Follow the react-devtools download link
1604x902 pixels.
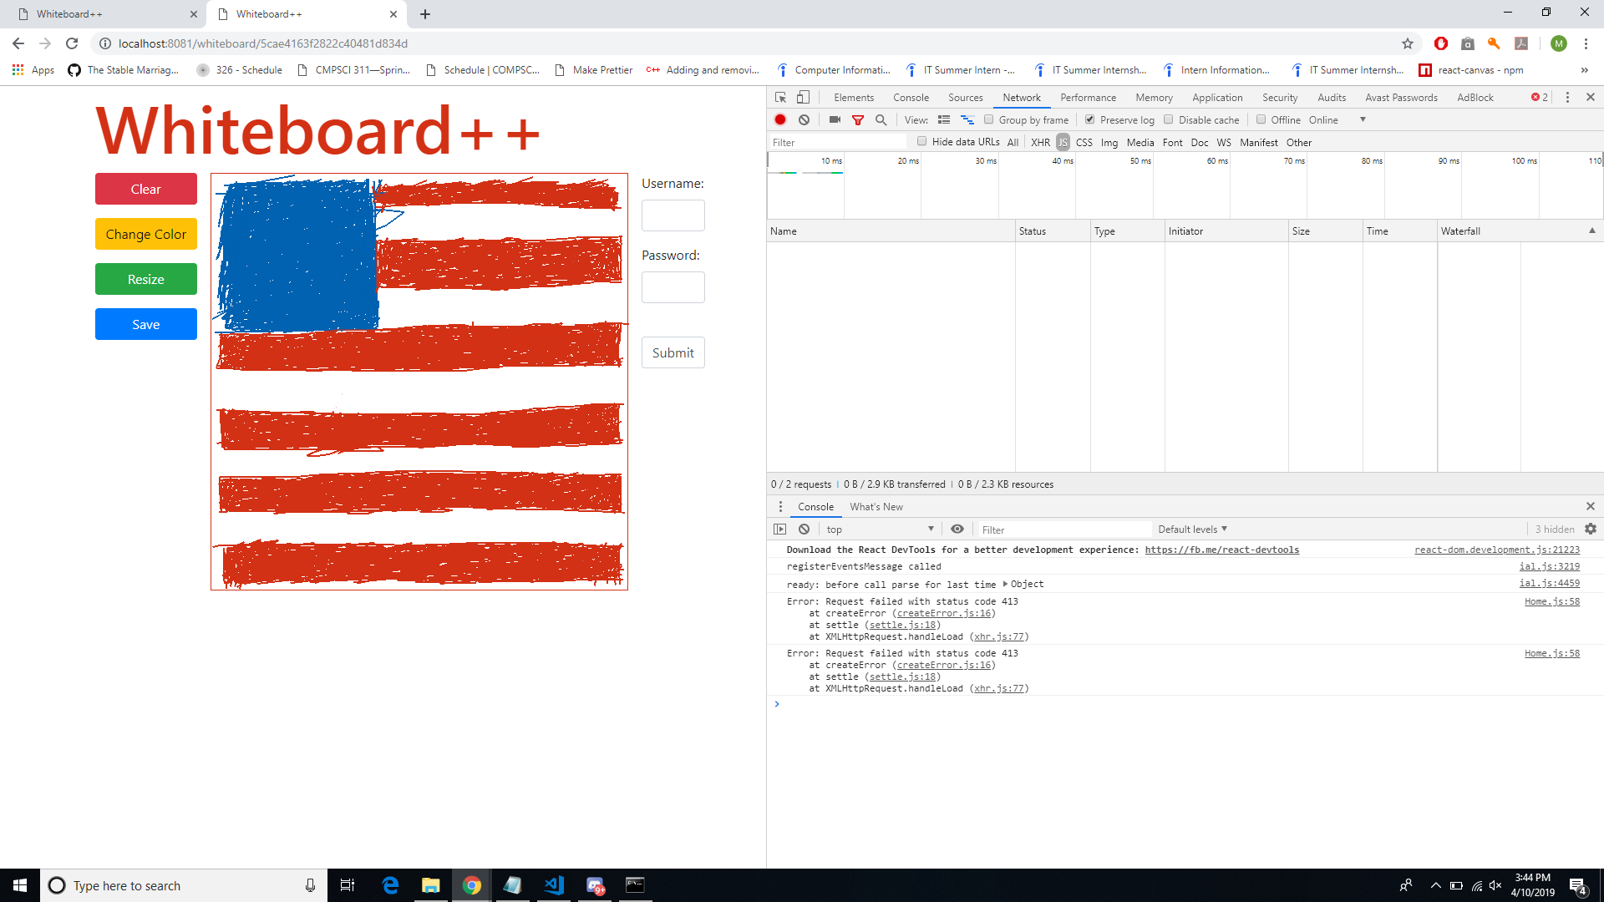[1221, 550]
